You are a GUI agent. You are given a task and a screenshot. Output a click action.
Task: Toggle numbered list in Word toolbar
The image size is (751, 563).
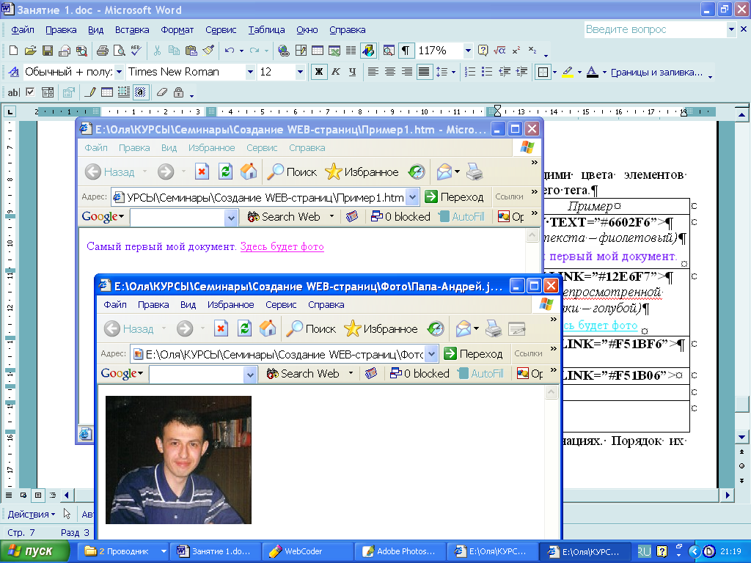470,72
